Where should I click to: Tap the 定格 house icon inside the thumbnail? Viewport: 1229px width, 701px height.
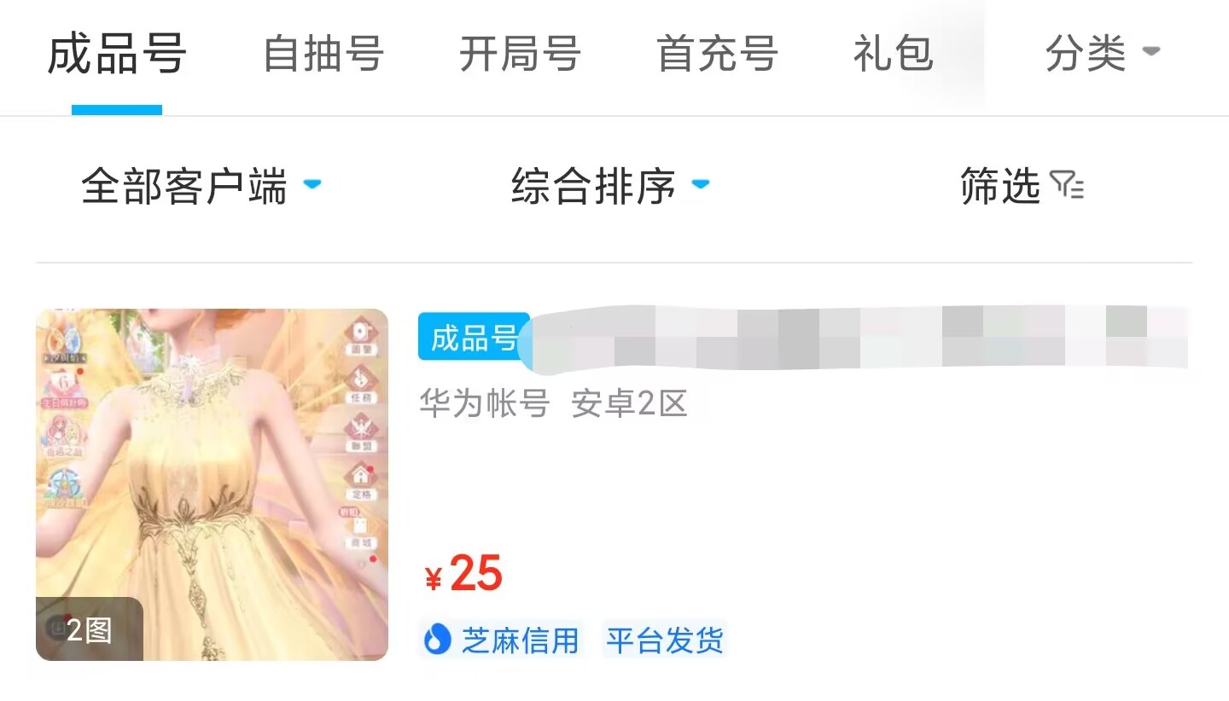click(x=361, y=481)
